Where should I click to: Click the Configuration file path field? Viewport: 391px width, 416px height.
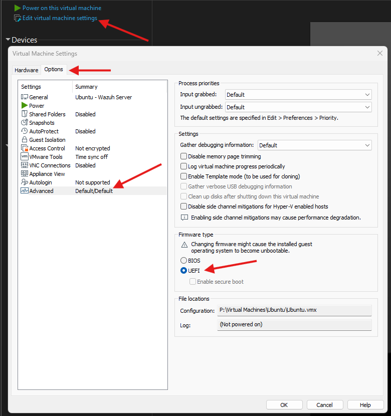point(294,310)
